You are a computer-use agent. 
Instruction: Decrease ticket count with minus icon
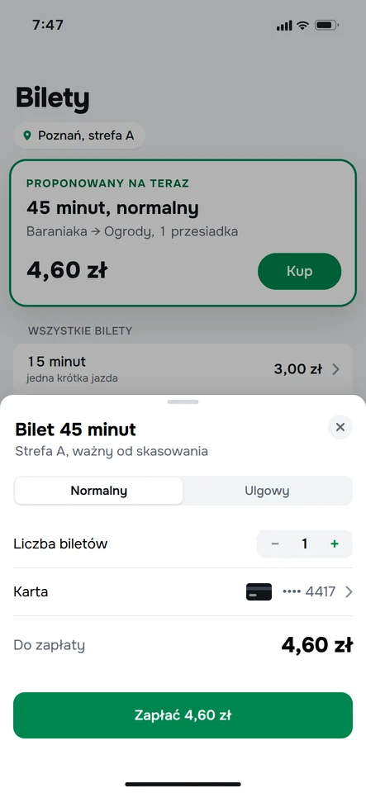275,544
